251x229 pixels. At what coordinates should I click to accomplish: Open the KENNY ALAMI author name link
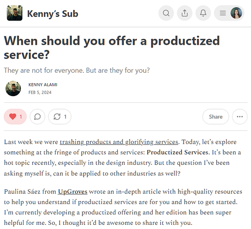(x=43, y=84)
